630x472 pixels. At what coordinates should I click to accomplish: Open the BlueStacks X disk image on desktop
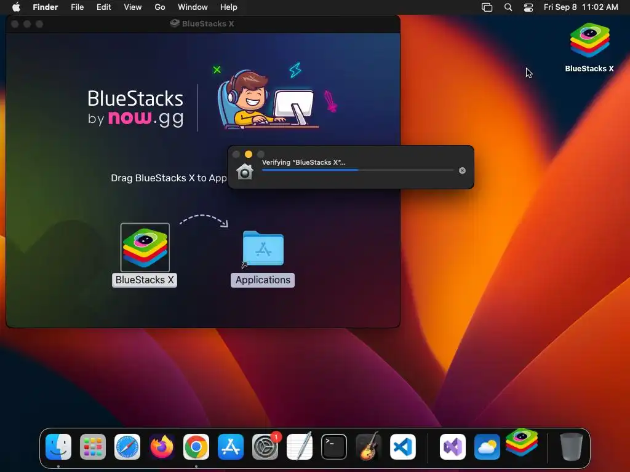click(589, 41)
